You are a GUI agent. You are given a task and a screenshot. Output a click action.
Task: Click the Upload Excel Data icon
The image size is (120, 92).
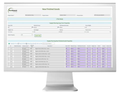point(26,43)
